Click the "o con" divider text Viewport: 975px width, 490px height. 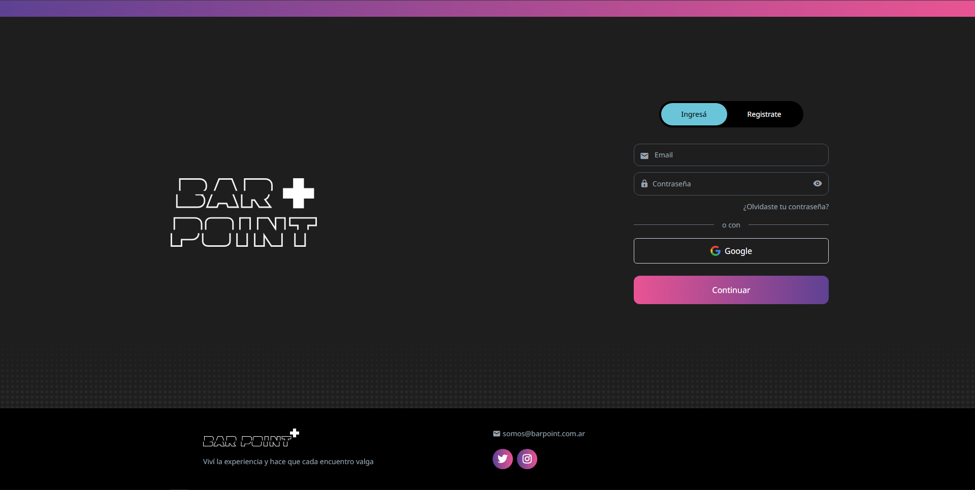pyautogui.click(x=731, y=225)
